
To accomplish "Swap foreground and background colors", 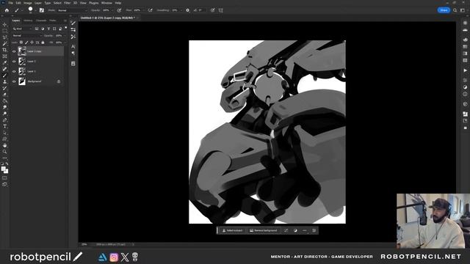I will click(x=7, y=164).
